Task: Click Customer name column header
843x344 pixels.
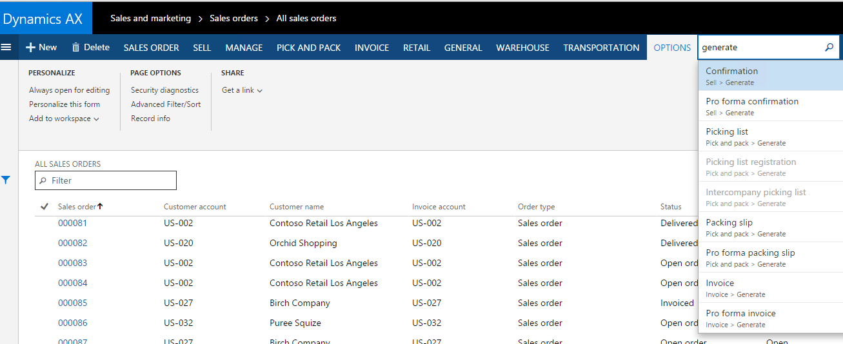Action: pyautogui.click(x=297, y=207)
